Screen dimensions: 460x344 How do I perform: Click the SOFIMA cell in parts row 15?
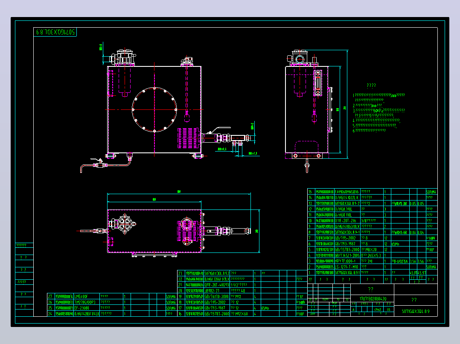[431, 192]
